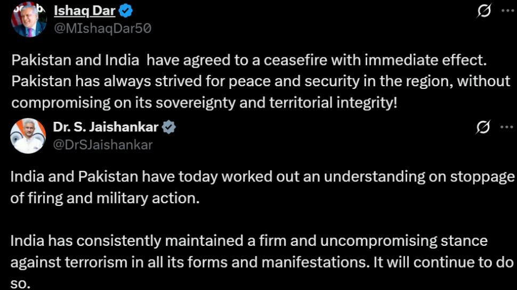Click paragraph starting 'India has consistently maintained'

pyautogui.click(x=262, y=262)
